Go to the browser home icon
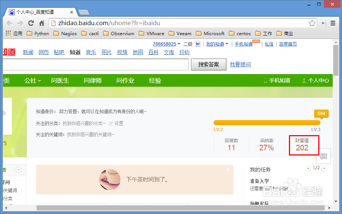Screen dimensions: 342x214 (x=42, y=23)
